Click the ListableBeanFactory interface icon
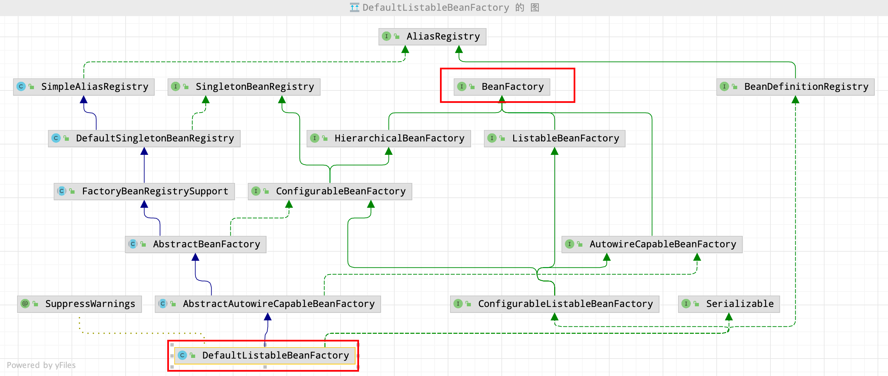This screenshot has height=376, width=888. [x=492, y=138]
